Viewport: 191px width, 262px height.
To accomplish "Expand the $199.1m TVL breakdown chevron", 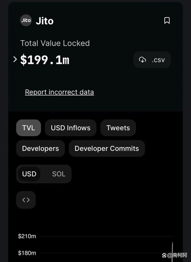I will pyautogui.click(x=15, y=59).
